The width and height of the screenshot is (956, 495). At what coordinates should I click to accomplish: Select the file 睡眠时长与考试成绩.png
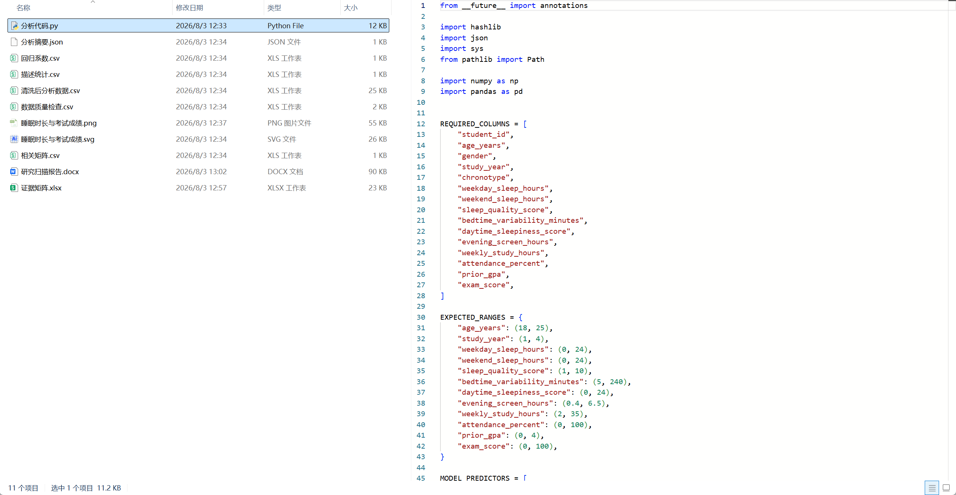[x=198, y=123]
